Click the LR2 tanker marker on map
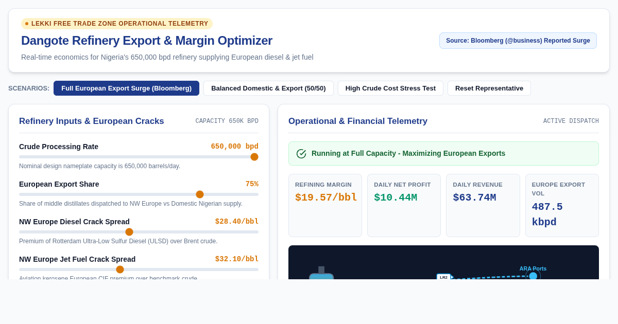618x324 pixels. [x=444, y=277]
